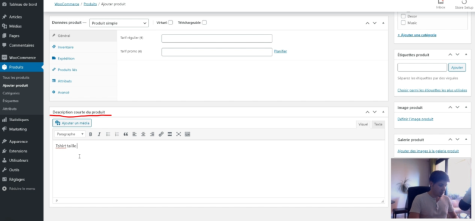This screenshot has width=475, height=221.
Task: Open the product type dropdown Produit simple
Action: tap(119, 23)
